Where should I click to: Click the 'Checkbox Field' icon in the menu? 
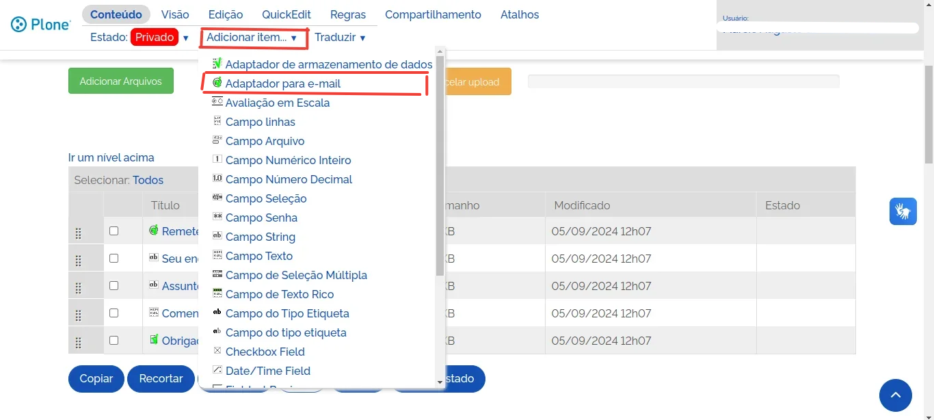tap(217, 351)
